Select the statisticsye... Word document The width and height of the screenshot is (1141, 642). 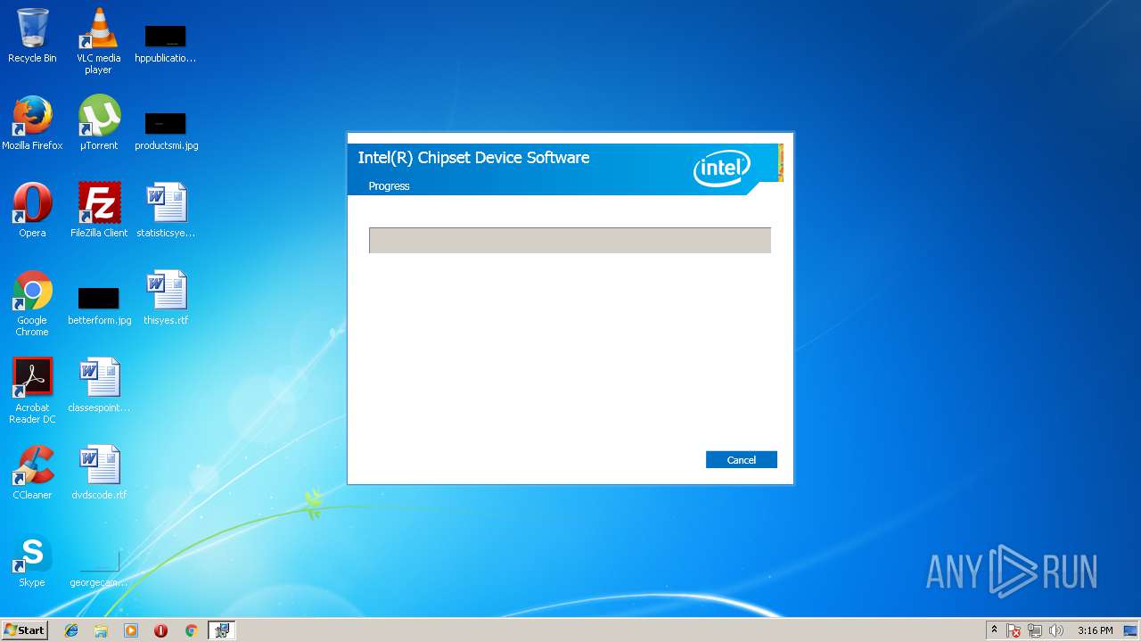pos(166,210)
